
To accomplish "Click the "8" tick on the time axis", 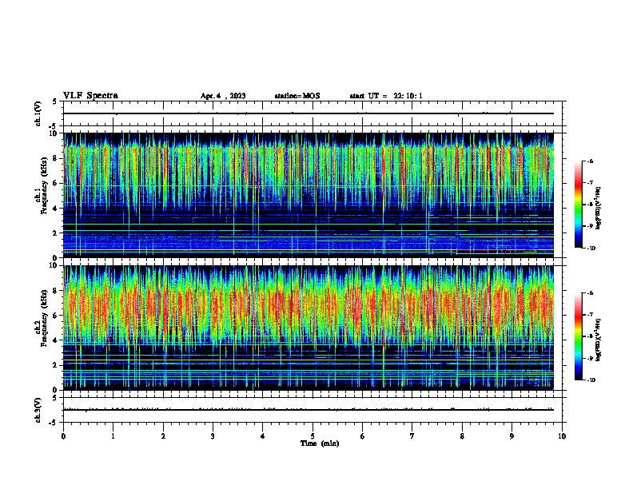I will [x=462, y=436].
